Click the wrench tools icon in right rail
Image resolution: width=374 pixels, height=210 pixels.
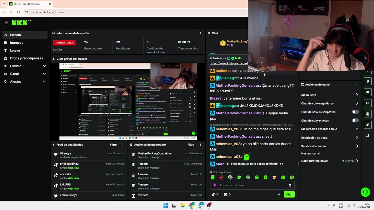pos(368,125)
